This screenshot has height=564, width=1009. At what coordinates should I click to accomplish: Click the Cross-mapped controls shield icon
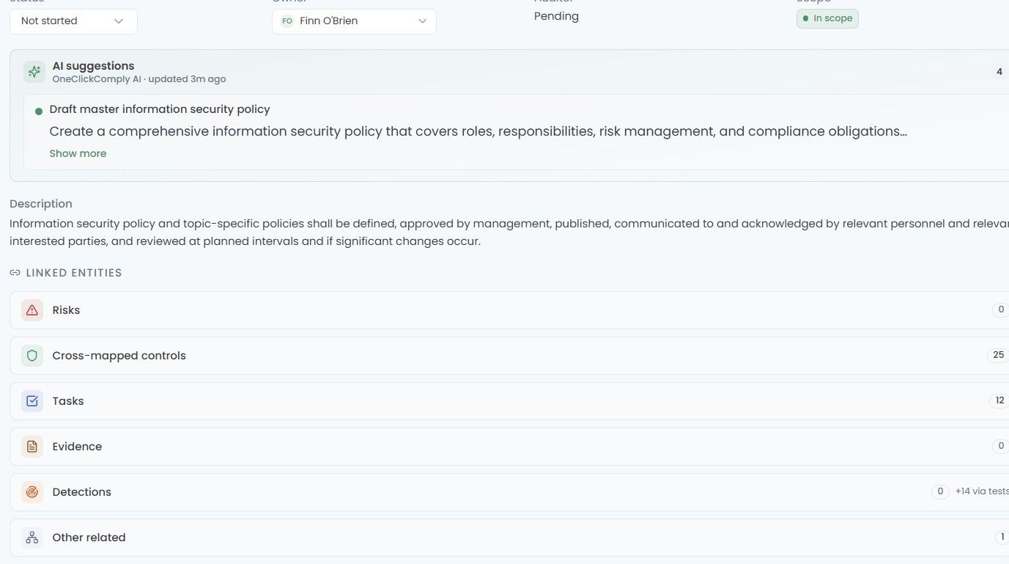32,356
